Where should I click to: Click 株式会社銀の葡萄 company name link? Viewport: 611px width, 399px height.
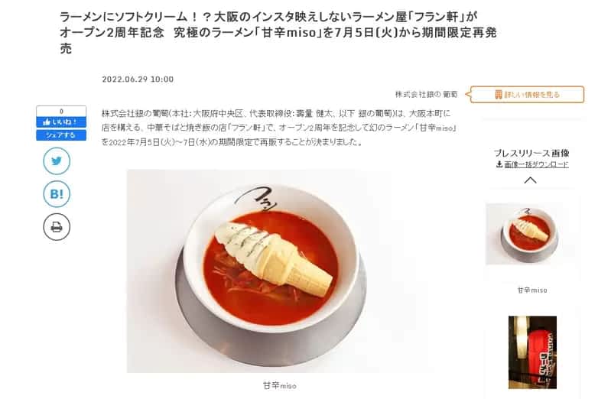coord(426,94)
